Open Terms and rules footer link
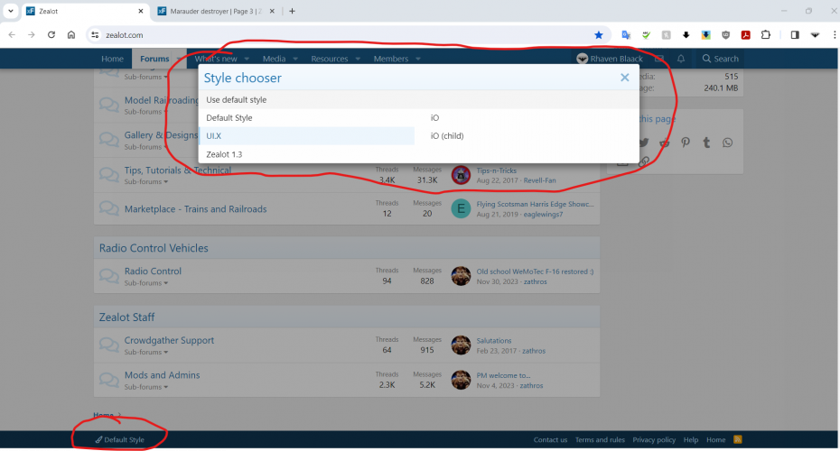Screen dimensions: 840x451 (x=600, y=440)
